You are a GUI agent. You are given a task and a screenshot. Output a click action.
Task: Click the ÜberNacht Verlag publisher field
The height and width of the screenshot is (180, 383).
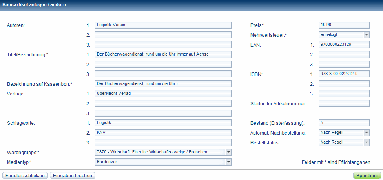click(x=163, y=94)
